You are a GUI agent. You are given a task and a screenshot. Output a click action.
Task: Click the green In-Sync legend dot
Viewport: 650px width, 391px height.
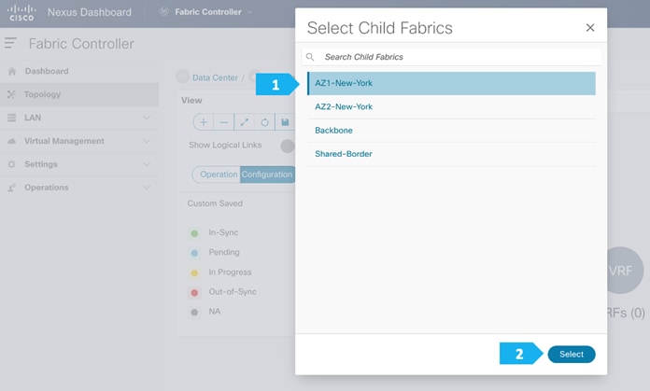tap(194, 233)
